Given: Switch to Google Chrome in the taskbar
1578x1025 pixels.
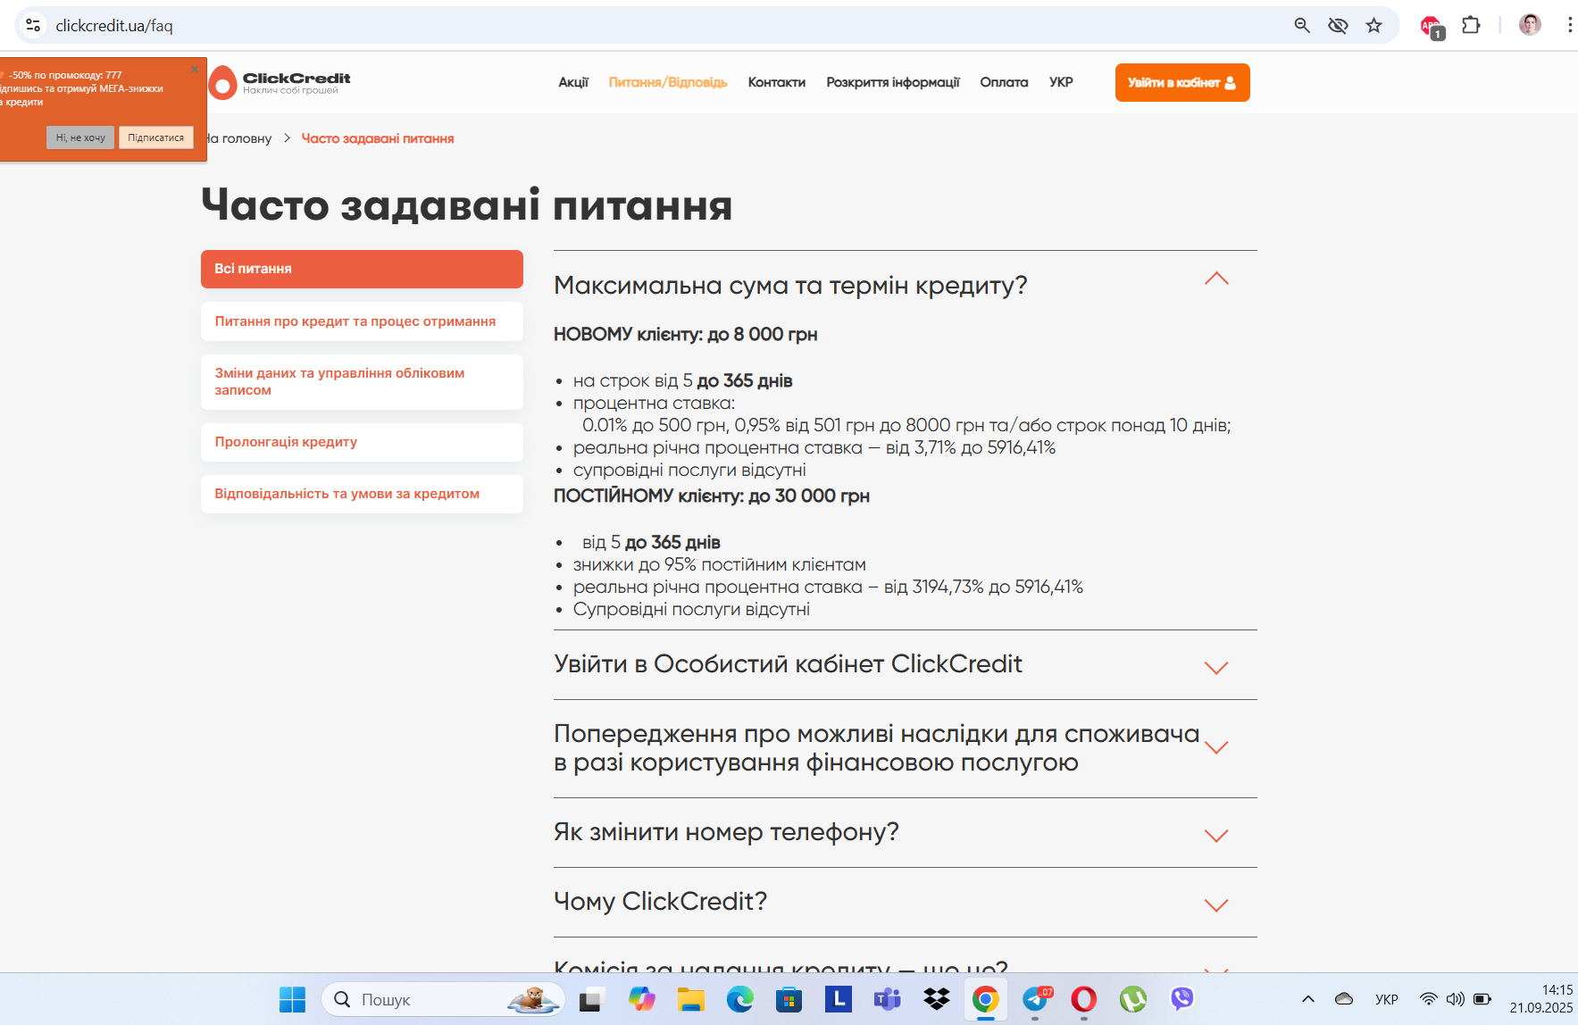Looking at the screenshot, I should pos(985,999).
